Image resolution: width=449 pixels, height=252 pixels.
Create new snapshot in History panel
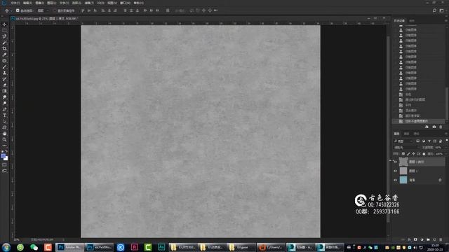pyautogui.click(x=434, y=127)
